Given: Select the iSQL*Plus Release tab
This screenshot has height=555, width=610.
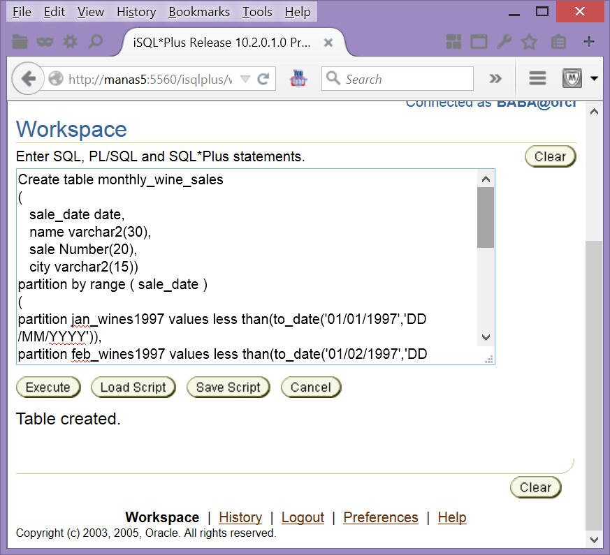Looking at the screenshot, I should 222,43.
